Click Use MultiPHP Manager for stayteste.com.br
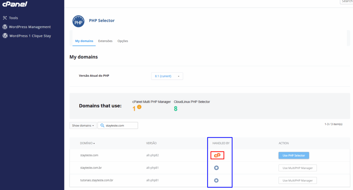The image size is (353, 190). [x=297, y=168]
